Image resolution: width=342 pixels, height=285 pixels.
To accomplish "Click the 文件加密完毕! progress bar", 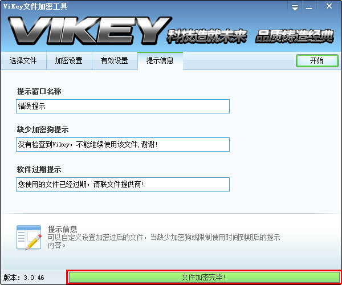I will click(x=204, y=277).
